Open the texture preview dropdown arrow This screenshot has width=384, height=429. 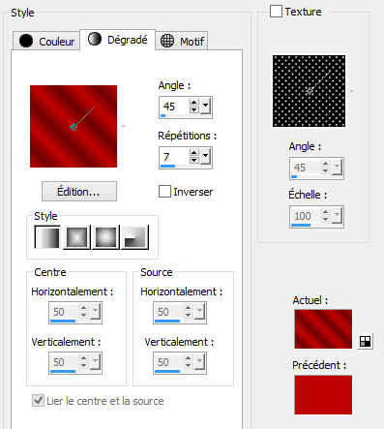tap(351, 91)
